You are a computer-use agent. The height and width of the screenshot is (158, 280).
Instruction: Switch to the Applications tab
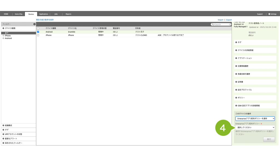43,14
